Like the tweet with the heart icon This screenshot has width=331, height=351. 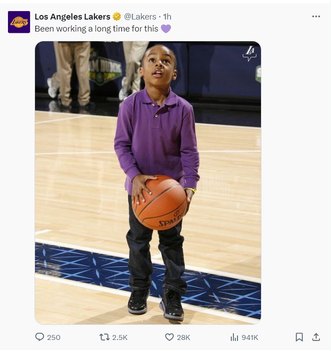coord(169,337)
